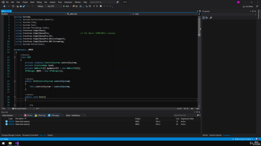This screenshot has width=261, height=146.
Task: Click the Open File folder icon
Action: pyautogui.click(x=18, y=6)
